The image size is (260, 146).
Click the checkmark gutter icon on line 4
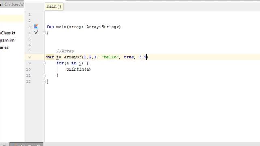click(x=36, y=32)
